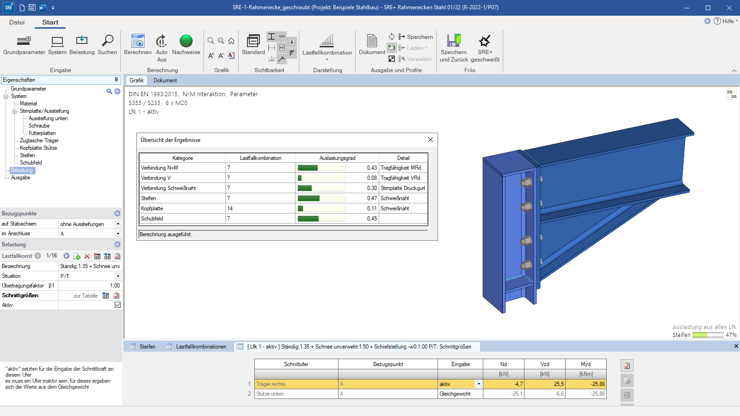The height and width of the screenshot is (416, 740).
Task: Click the delete-table icon in Lastfallkombination row
Action: (97, 256)
